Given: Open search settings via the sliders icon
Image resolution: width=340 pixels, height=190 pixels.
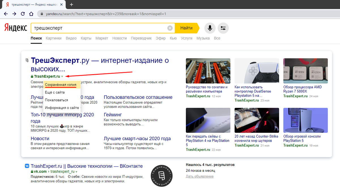Looking at the screenshot, I should pyautogui.click(x=223, y=28).
